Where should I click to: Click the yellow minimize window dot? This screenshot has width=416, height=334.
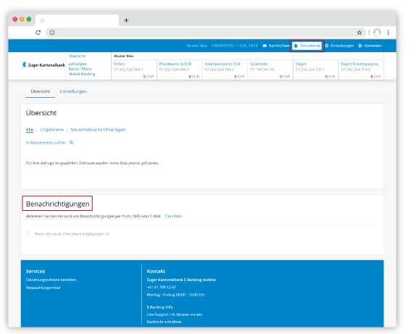tap(22, 19)
